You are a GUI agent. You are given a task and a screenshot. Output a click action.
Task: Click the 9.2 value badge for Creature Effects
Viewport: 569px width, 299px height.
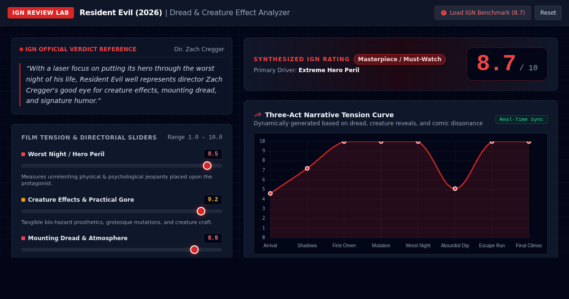213,200
